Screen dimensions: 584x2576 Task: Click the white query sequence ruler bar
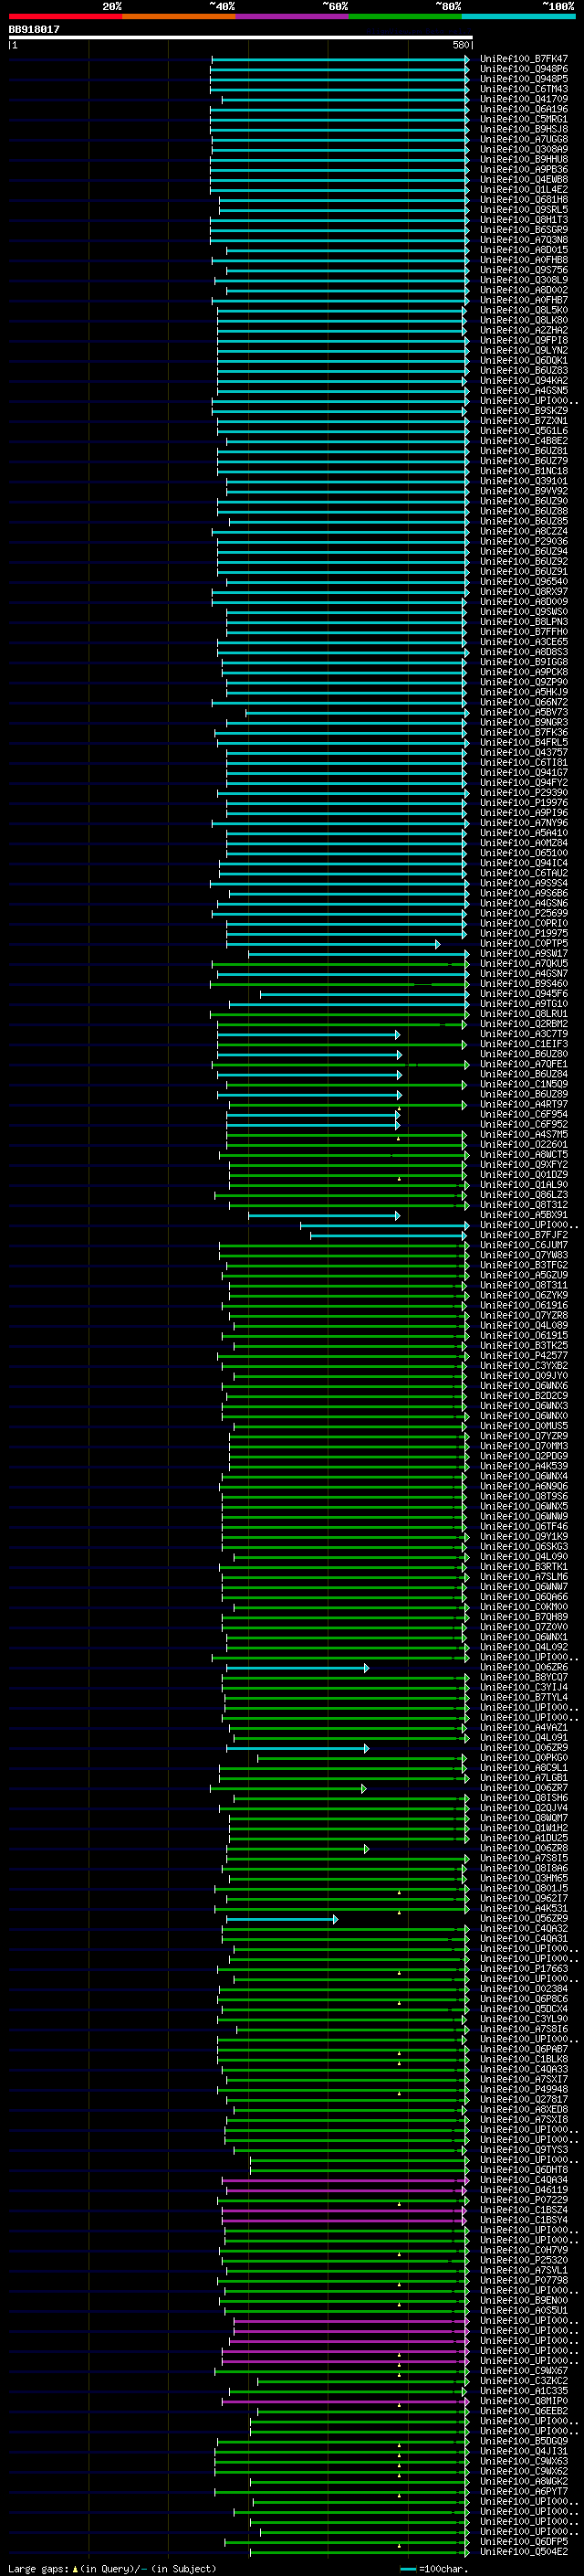241,38
